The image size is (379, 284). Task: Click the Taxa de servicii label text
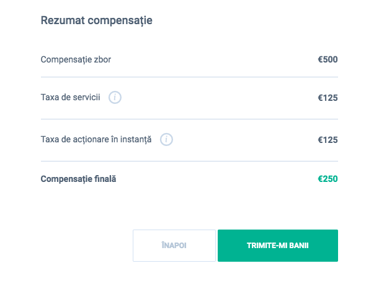point(70,98)
